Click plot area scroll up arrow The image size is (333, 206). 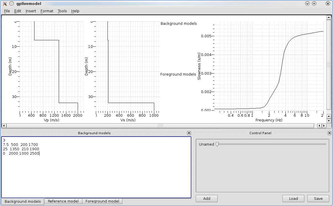click(x=329, y=18)
